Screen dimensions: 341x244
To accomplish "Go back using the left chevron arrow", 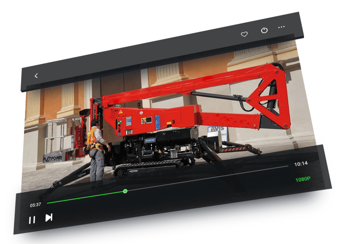I will coord(36,76).
